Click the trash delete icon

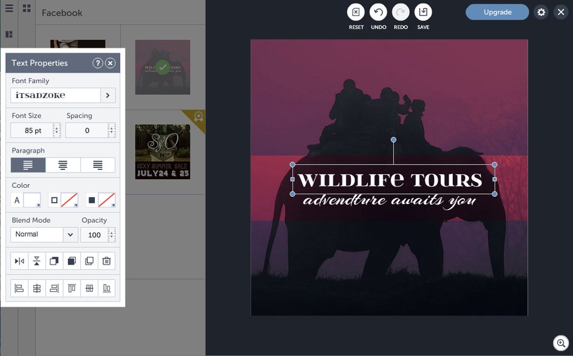[106, 261]
